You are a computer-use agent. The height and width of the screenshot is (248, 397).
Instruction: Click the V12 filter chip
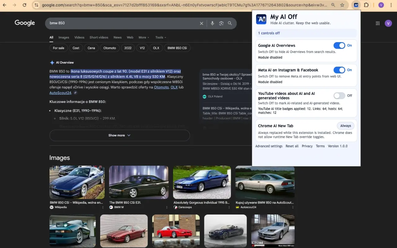[x=142, y=48]
